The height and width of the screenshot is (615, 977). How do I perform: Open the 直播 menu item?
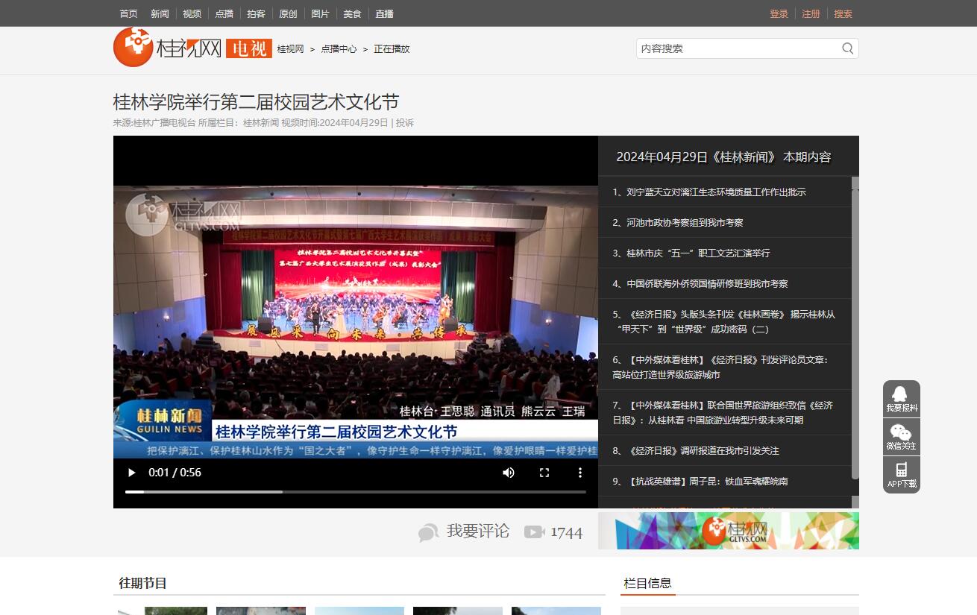pyautogui.click(x=384, y=13)
